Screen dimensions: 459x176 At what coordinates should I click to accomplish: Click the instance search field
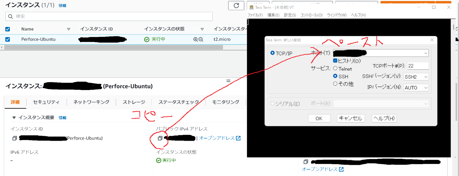(x=109, y=16)
